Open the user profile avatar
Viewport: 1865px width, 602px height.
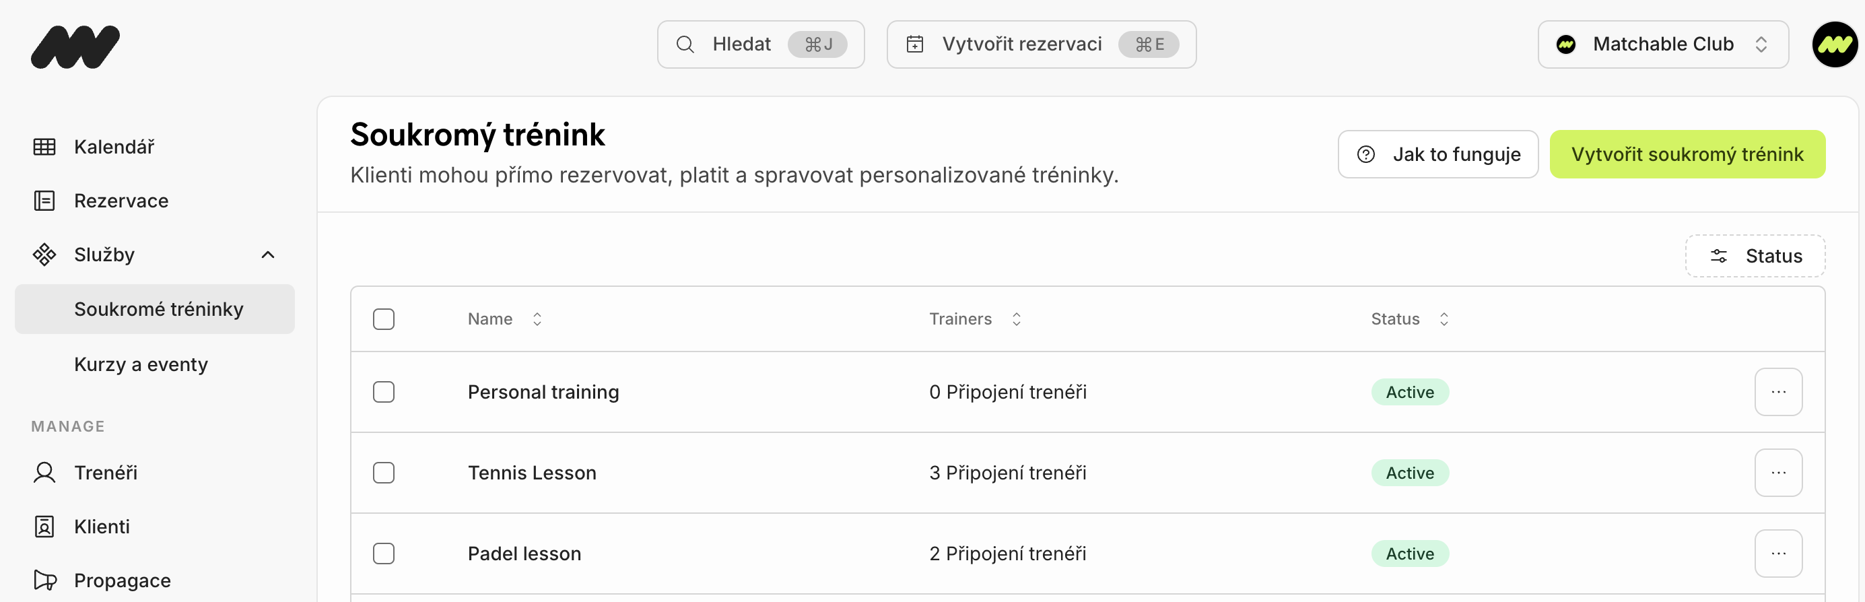[x=1833, y=45]
